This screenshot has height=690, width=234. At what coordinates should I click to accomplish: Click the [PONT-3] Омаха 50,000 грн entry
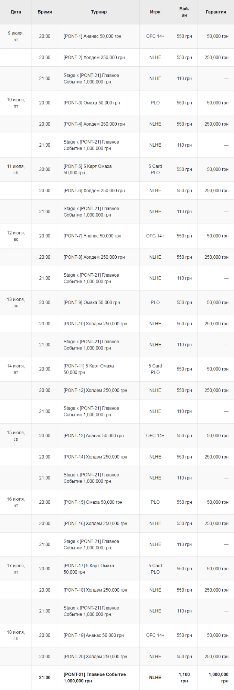coord(92,103)
